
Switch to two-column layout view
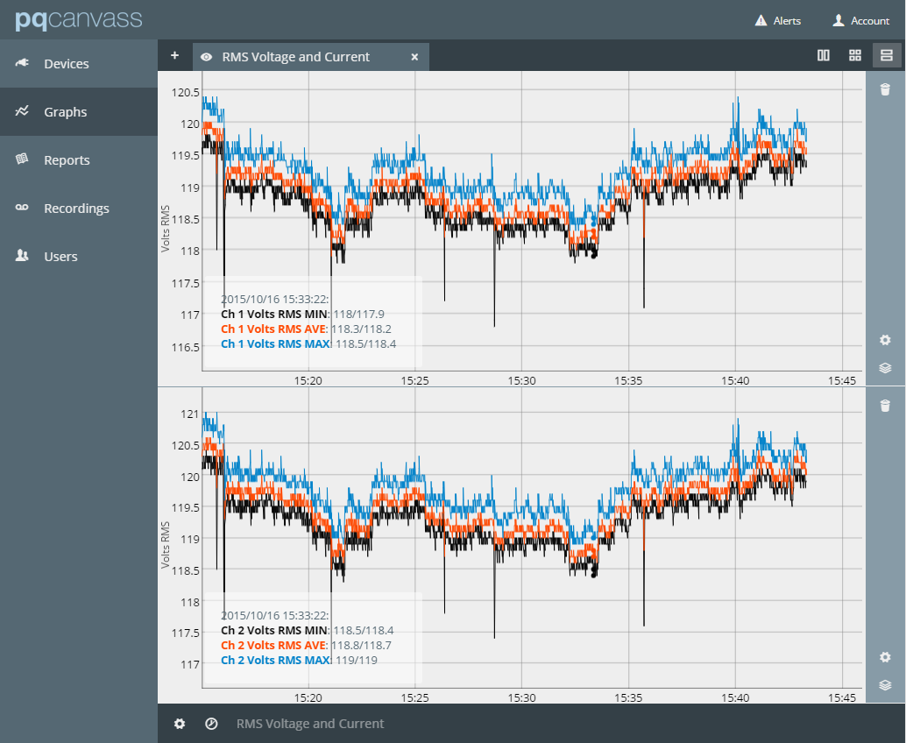point(824,56)
